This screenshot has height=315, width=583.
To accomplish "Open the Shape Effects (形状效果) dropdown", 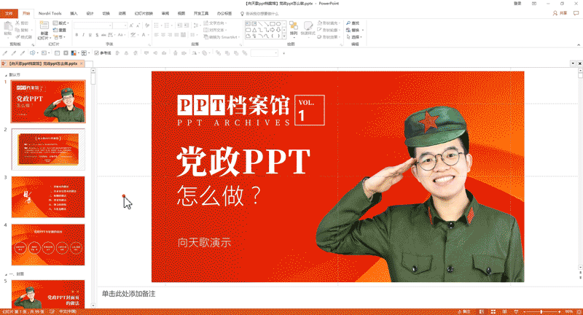I will tap(329, 37).
